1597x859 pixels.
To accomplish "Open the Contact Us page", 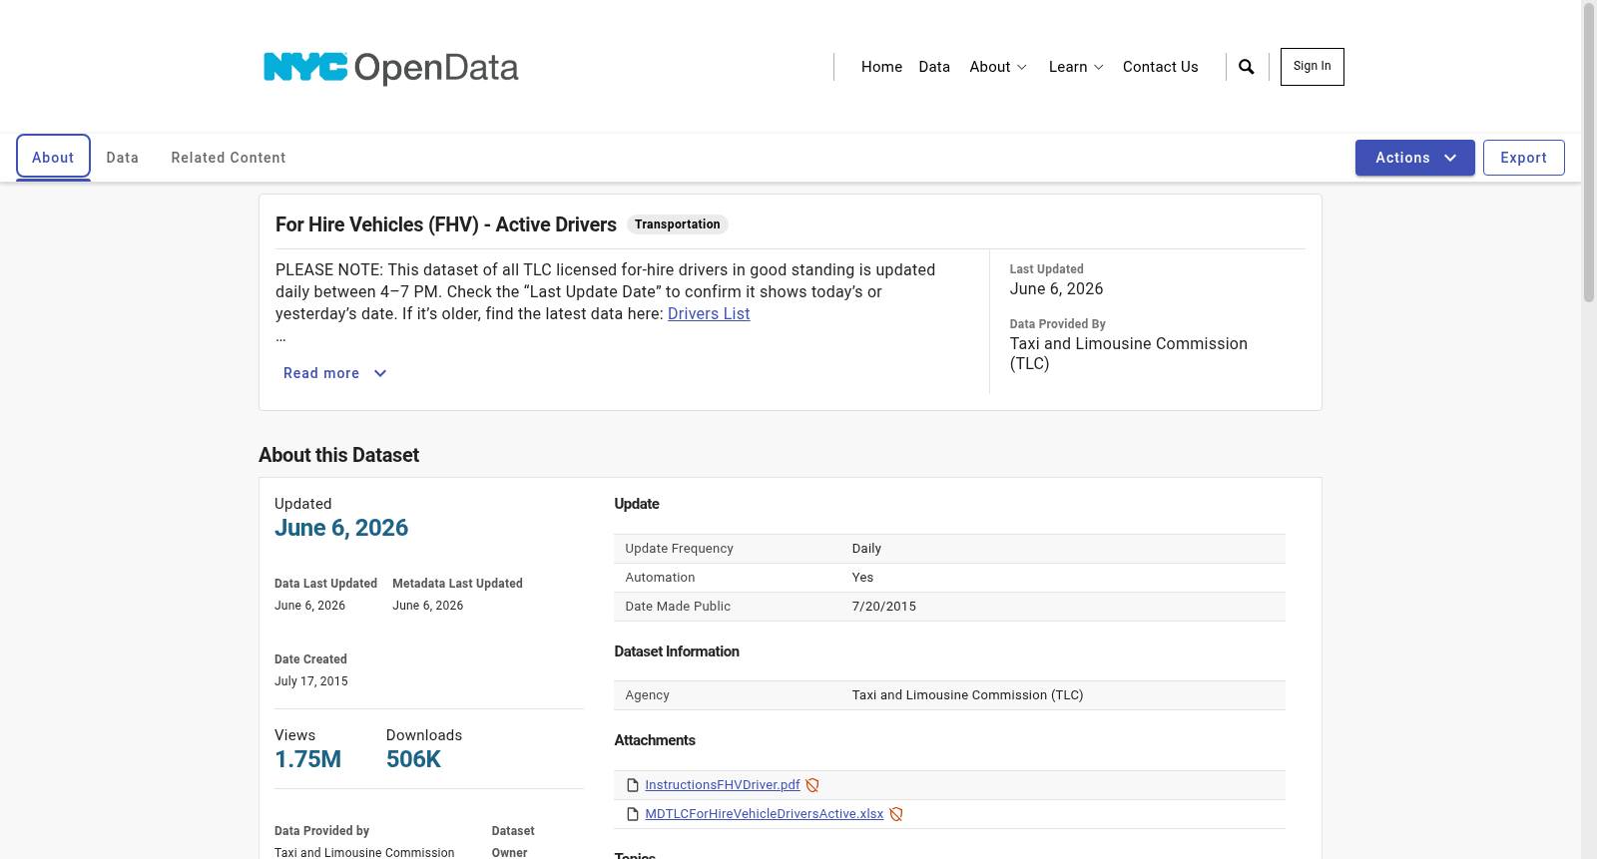I will tap(1160, 67).
